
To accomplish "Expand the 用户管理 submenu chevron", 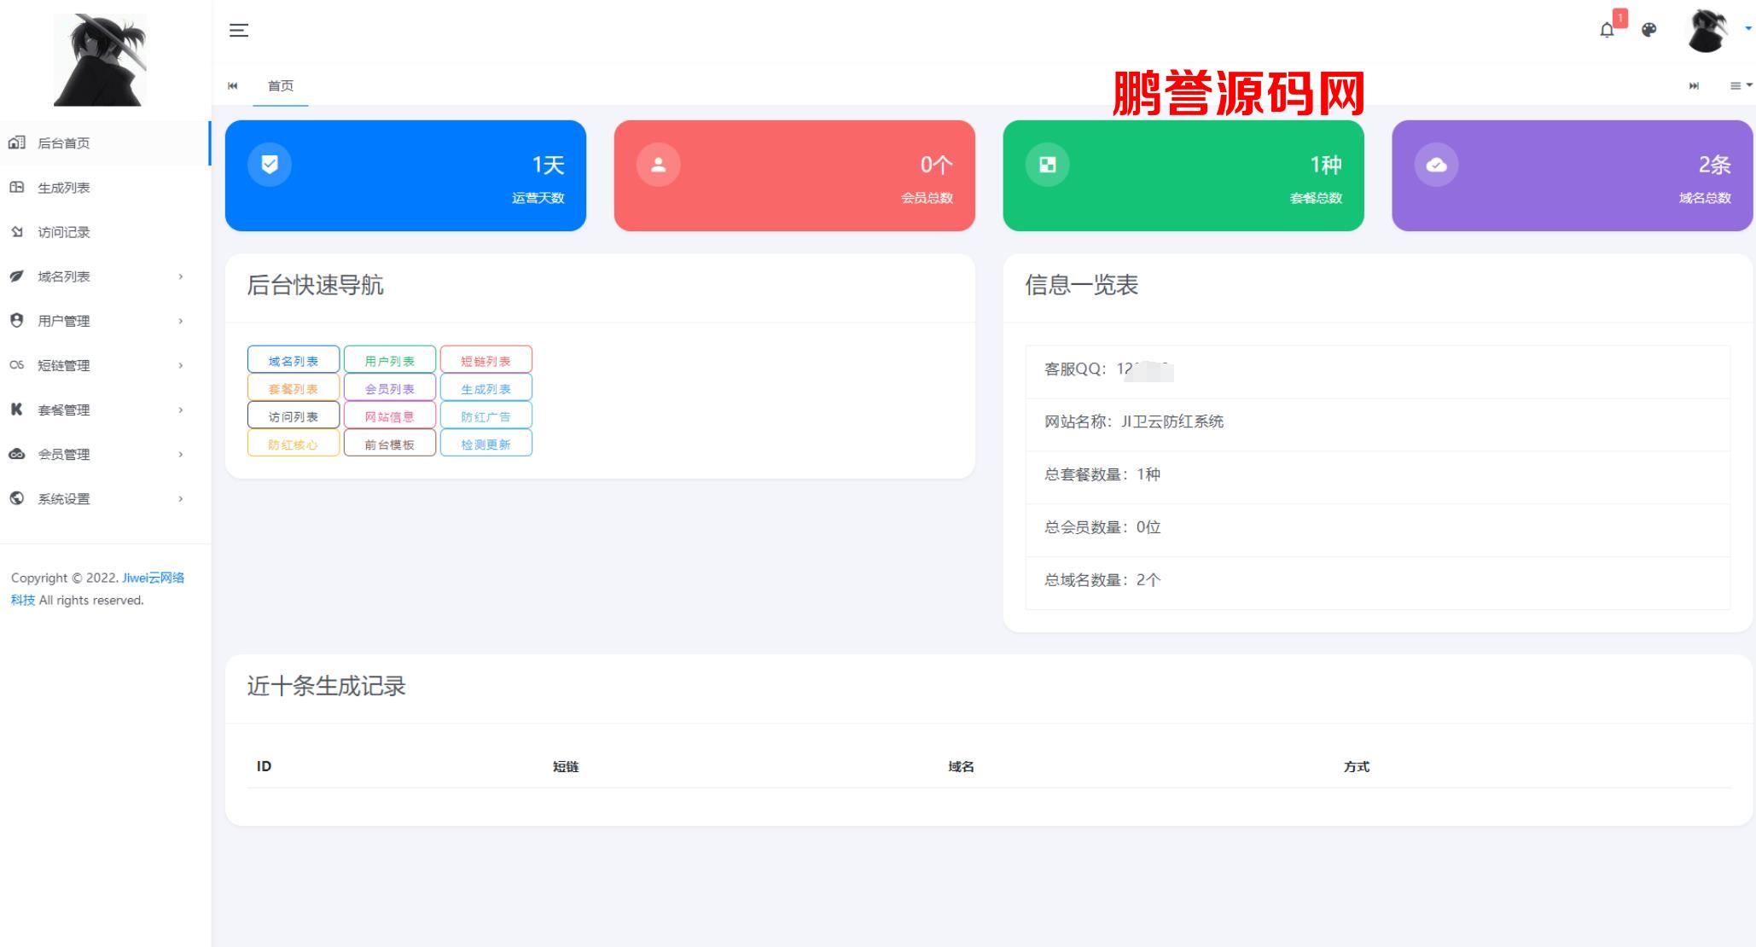I will [x=180, y=321].
